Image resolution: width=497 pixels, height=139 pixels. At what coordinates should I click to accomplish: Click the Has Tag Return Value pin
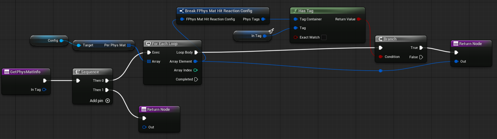[x=359, y=19]
